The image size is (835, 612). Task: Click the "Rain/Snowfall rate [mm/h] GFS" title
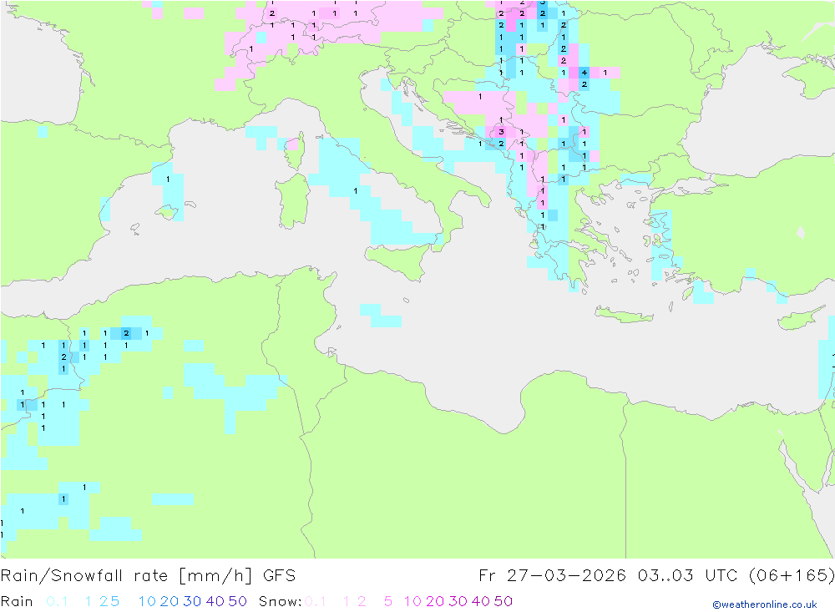(148, 576)
